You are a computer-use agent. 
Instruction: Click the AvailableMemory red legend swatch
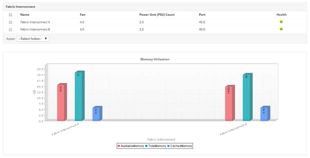pos(119,146)
